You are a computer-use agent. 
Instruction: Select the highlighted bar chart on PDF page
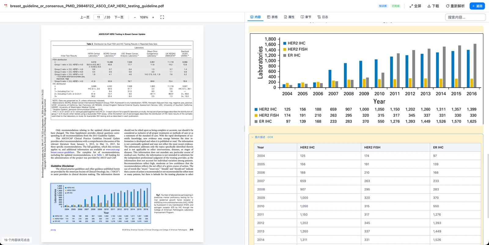point(101,203)
